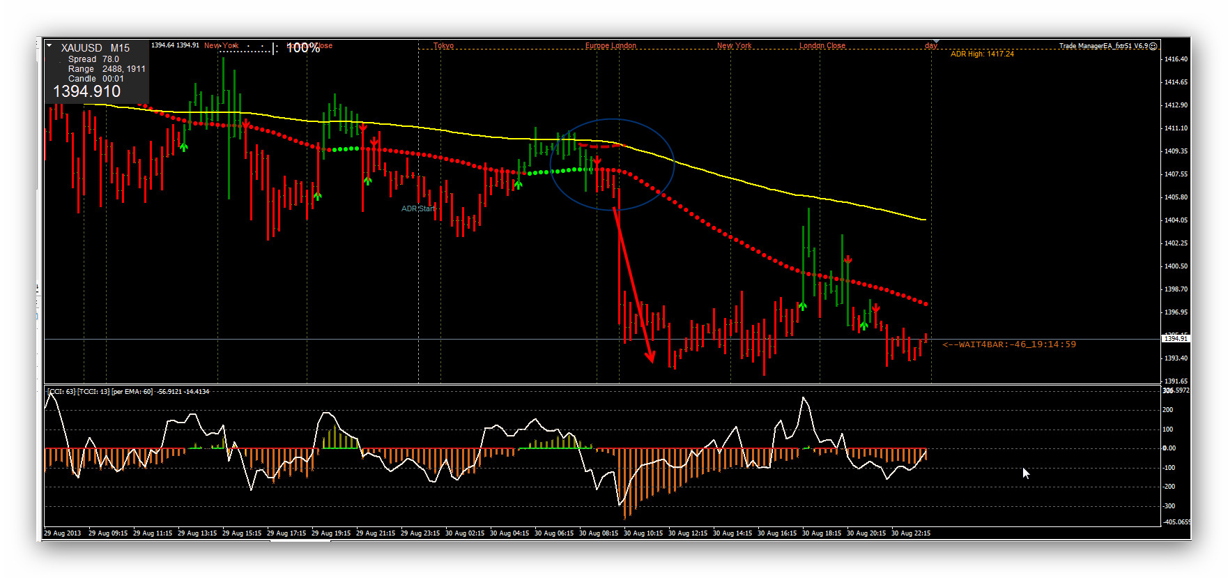Click 1393.40 on the price scale
This screenshot has width=1228, height=578.
(1176, 358)
